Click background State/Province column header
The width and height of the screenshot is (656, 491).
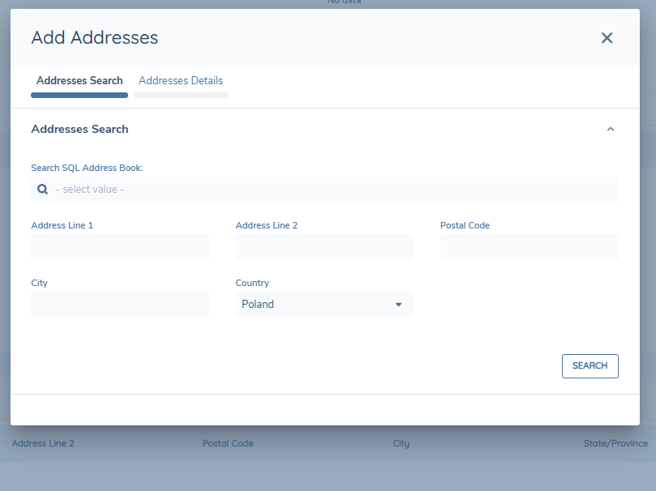[615, 443]
